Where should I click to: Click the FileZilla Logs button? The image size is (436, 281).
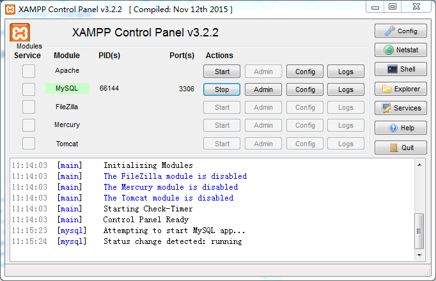tap(346, 107)
